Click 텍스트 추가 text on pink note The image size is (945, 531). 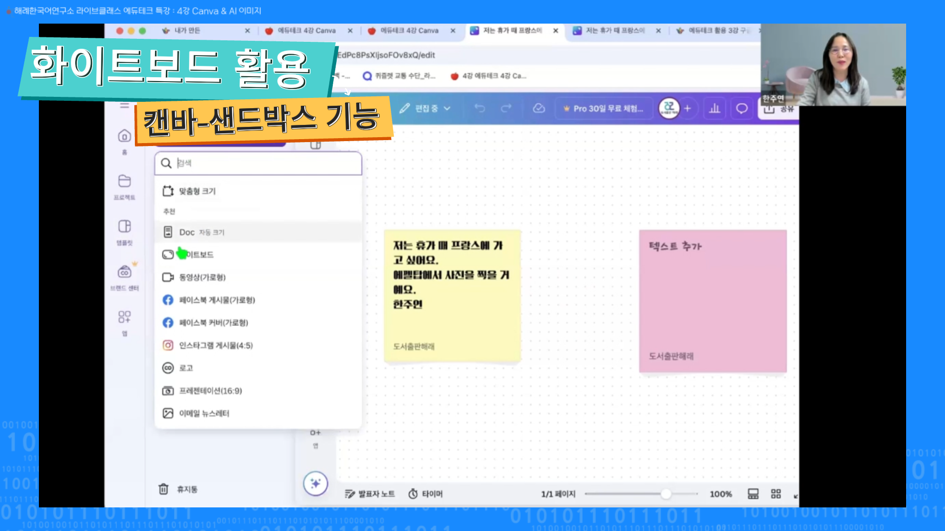(x=675, y=246)
